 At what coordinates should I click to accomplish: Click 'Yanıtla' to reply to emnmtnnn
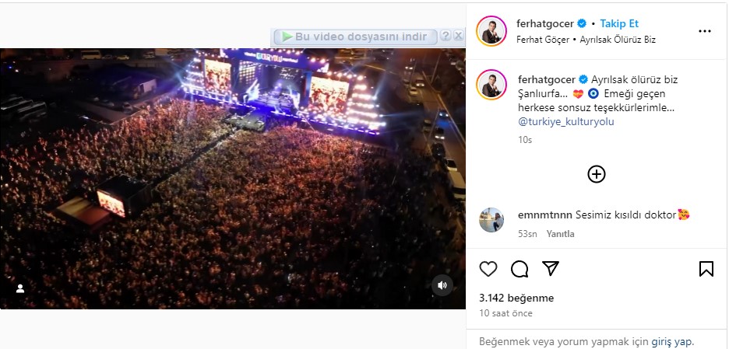[560, 234]
